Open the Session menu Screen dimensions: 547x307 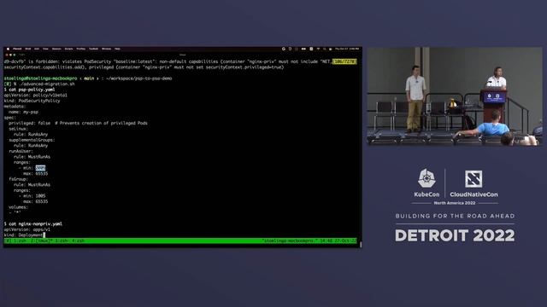(x=56, y=49)
